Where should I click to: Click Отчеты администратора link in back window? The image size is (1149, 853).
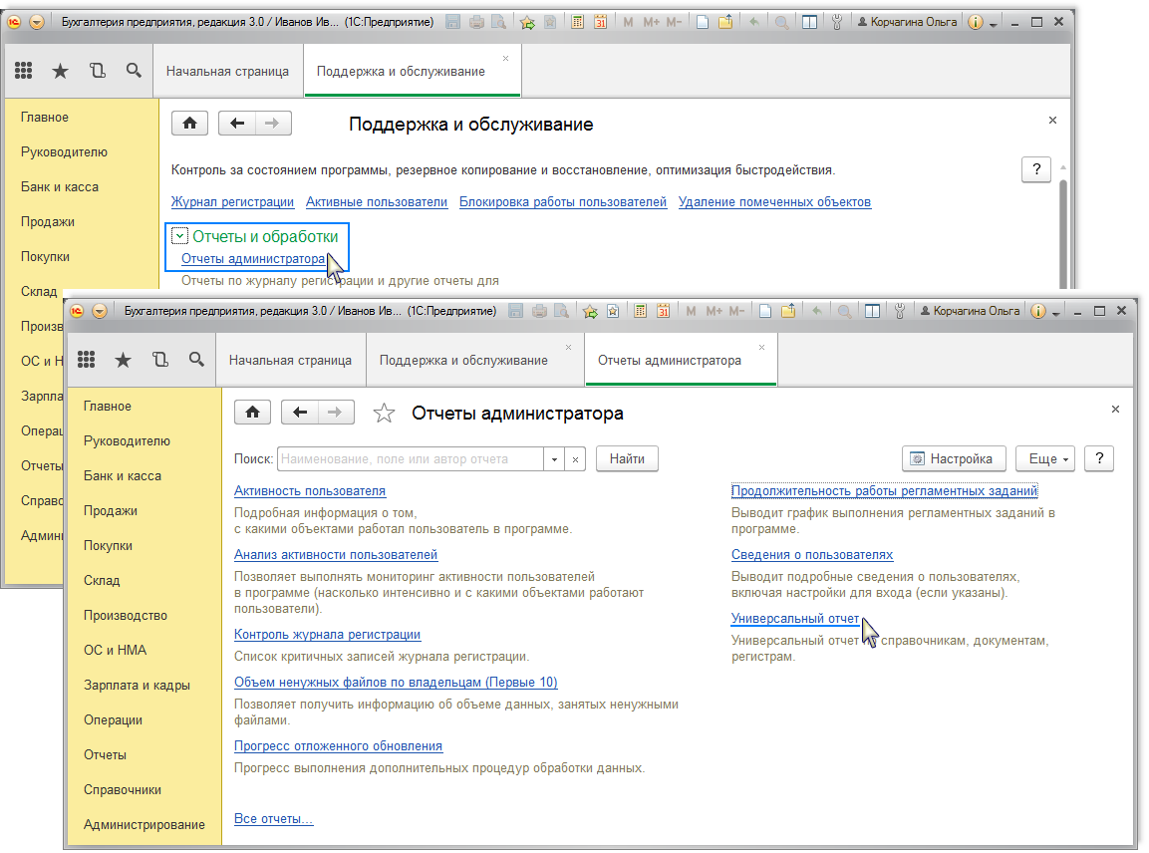coord(253,259)
